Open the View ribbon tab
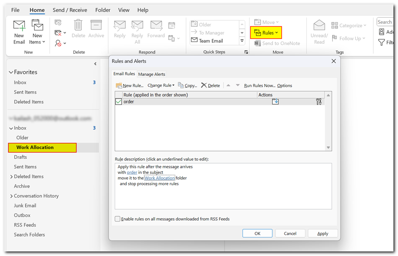This screenshot has height=256, width=398. pyautogui.click(x=124, y=10)
